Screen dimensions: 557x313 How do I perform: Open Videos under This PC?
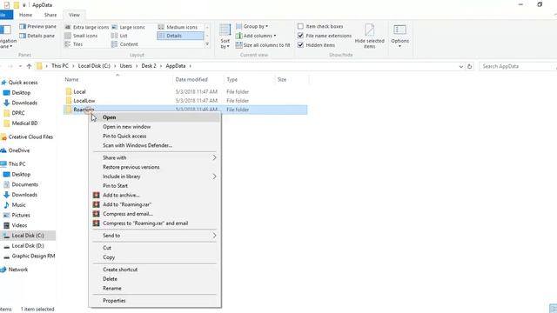pos(16,225)
